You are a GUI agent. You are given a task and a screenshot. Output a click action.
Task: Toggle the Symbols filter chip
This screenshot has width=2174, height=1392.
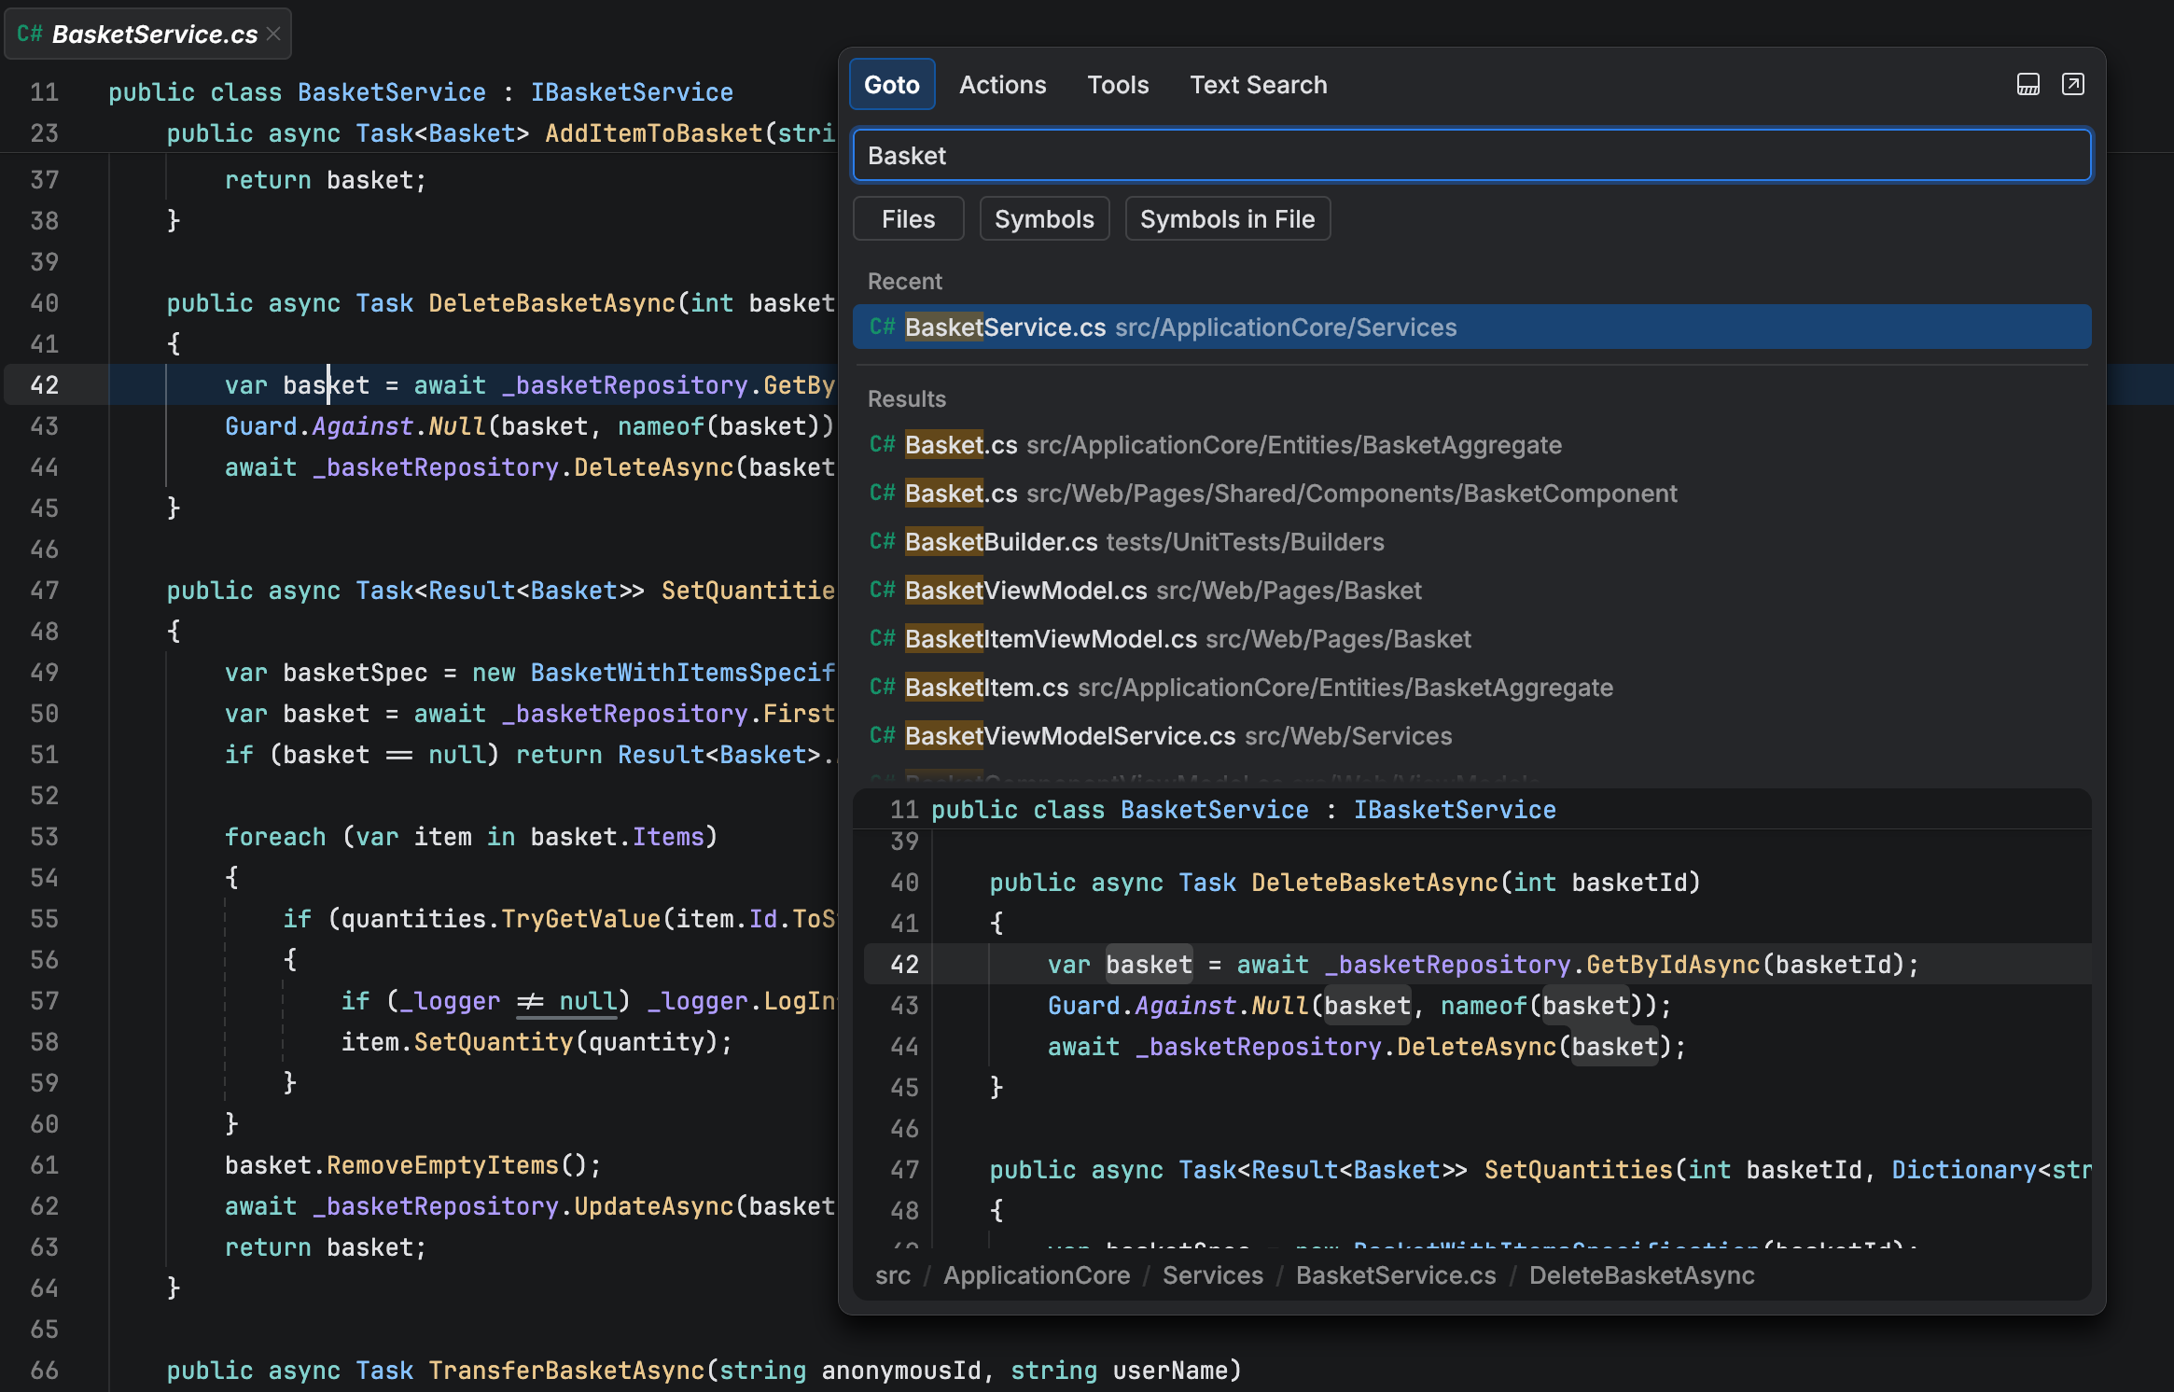(x=1043, y=219)
